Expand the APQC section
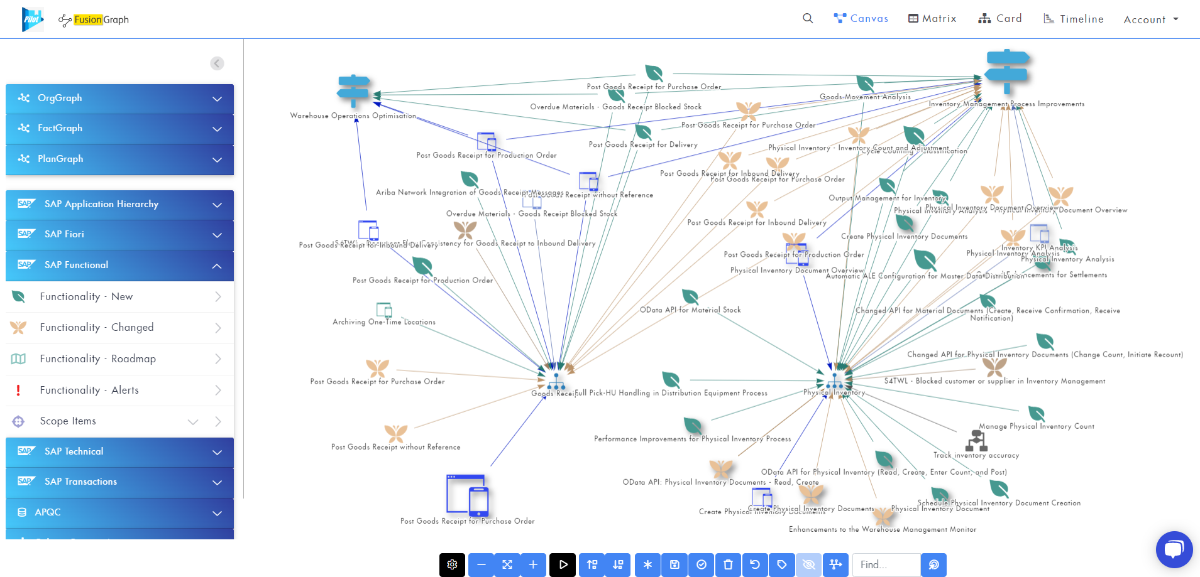This screenshot has width=1200, height=577. pyautogui.click(x=119, y=512)
